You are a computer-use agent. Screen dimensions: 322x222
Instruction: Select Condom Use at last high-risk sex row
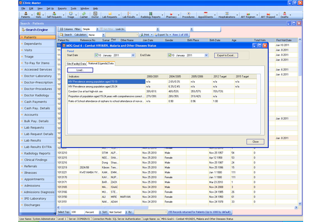click(x=162, y=92)
